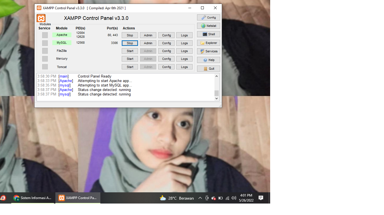
Task: Open Netstat from the side panel
Action: tap(208, 26)
